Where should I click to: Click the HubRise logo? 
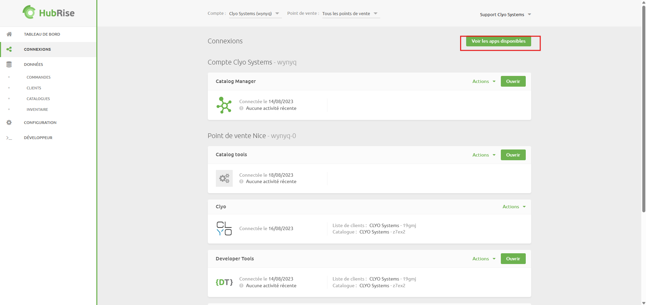[x=49, y=13]
